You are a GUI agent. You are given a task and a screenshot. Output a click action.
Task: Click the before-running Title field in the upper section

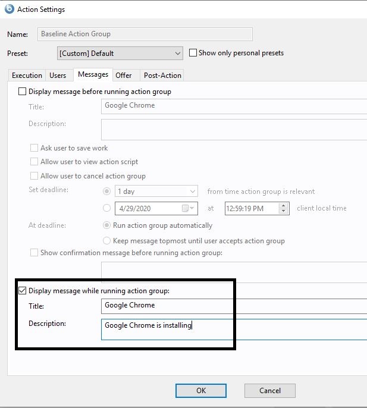[x=234, y=106]
